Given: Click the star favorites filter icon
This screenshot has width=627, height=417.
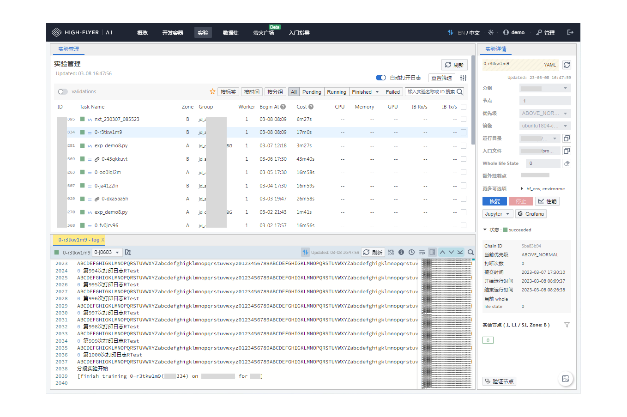Looking at the screenshot, I should [x=212, y=91].
